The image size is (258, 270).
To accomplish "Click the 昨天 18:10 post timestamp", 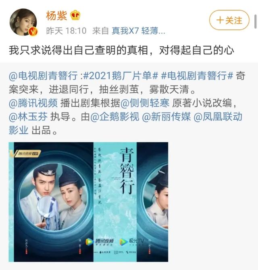I will point(66,31).
